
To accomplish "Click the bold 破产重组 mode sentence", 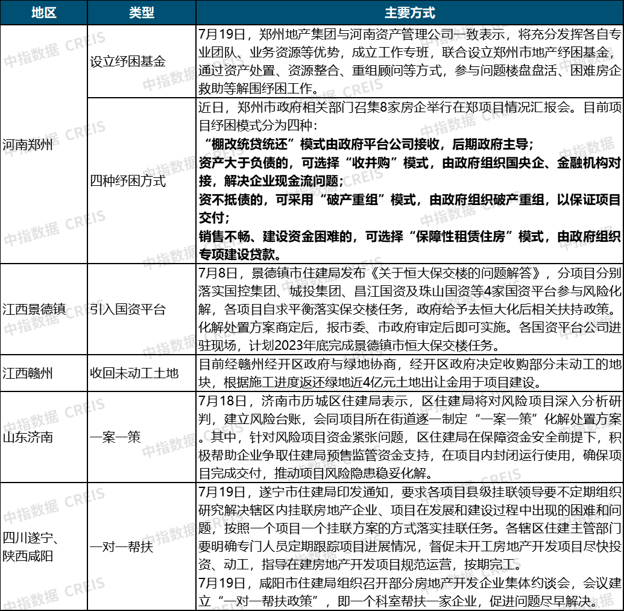I will click(410, 209).
